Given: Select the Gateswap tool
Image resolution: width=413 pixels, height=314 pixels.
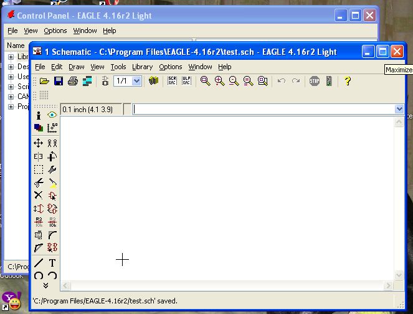Looking at the screenshot, I should click(52, 209).
